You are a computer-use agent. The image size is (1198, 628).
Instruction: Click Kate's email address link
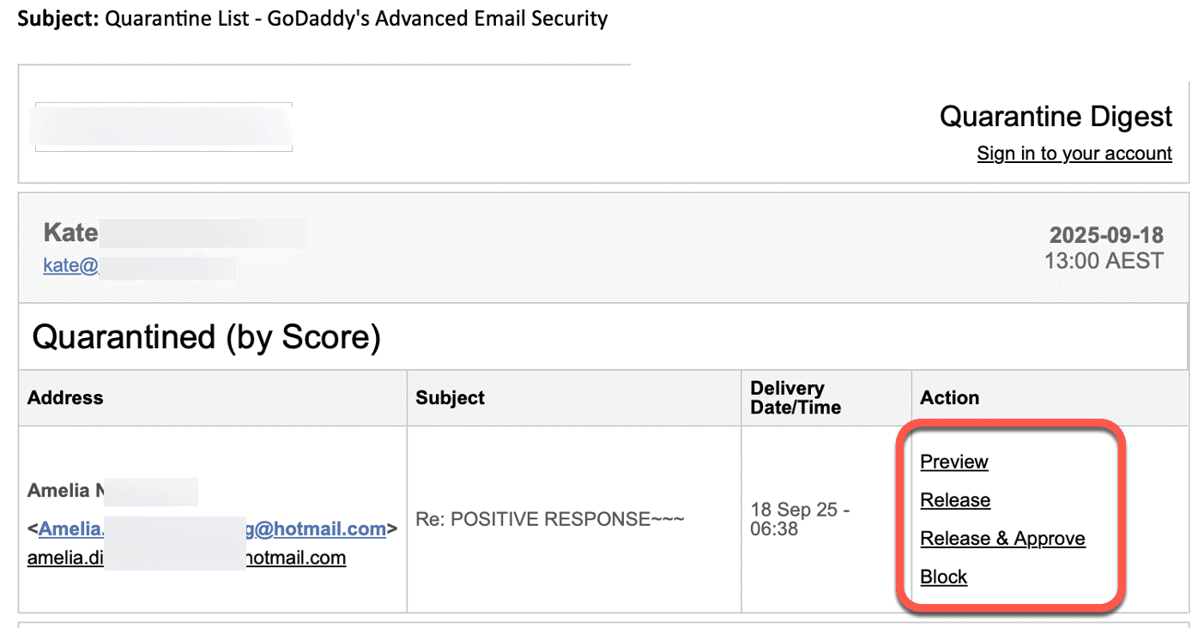[71, 266]
